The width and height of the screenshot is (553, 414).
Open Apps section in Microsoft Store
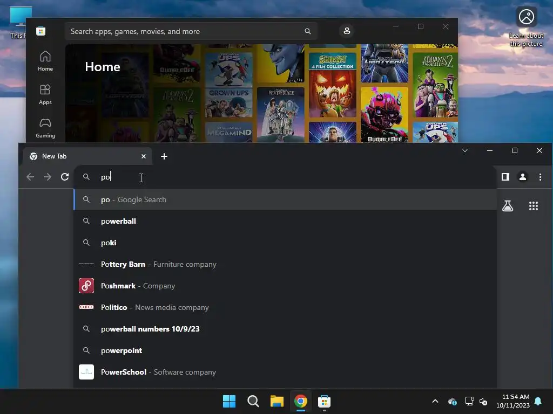pyautogui.click(x=45, y=94)
